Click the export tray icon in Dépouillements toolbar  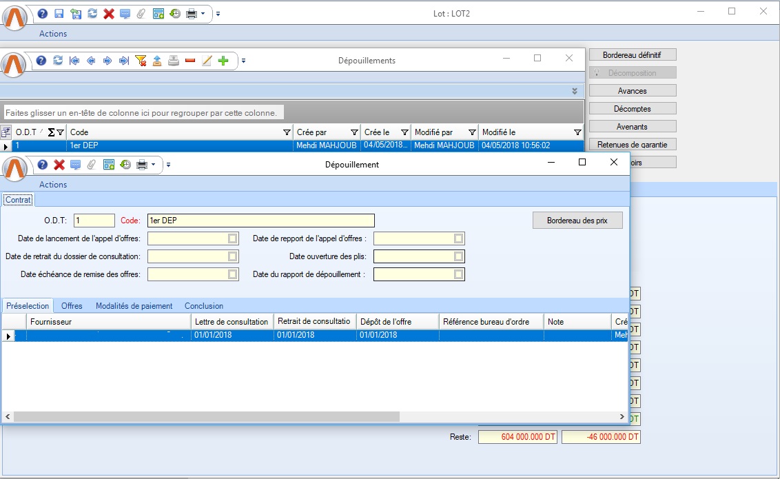157,61
